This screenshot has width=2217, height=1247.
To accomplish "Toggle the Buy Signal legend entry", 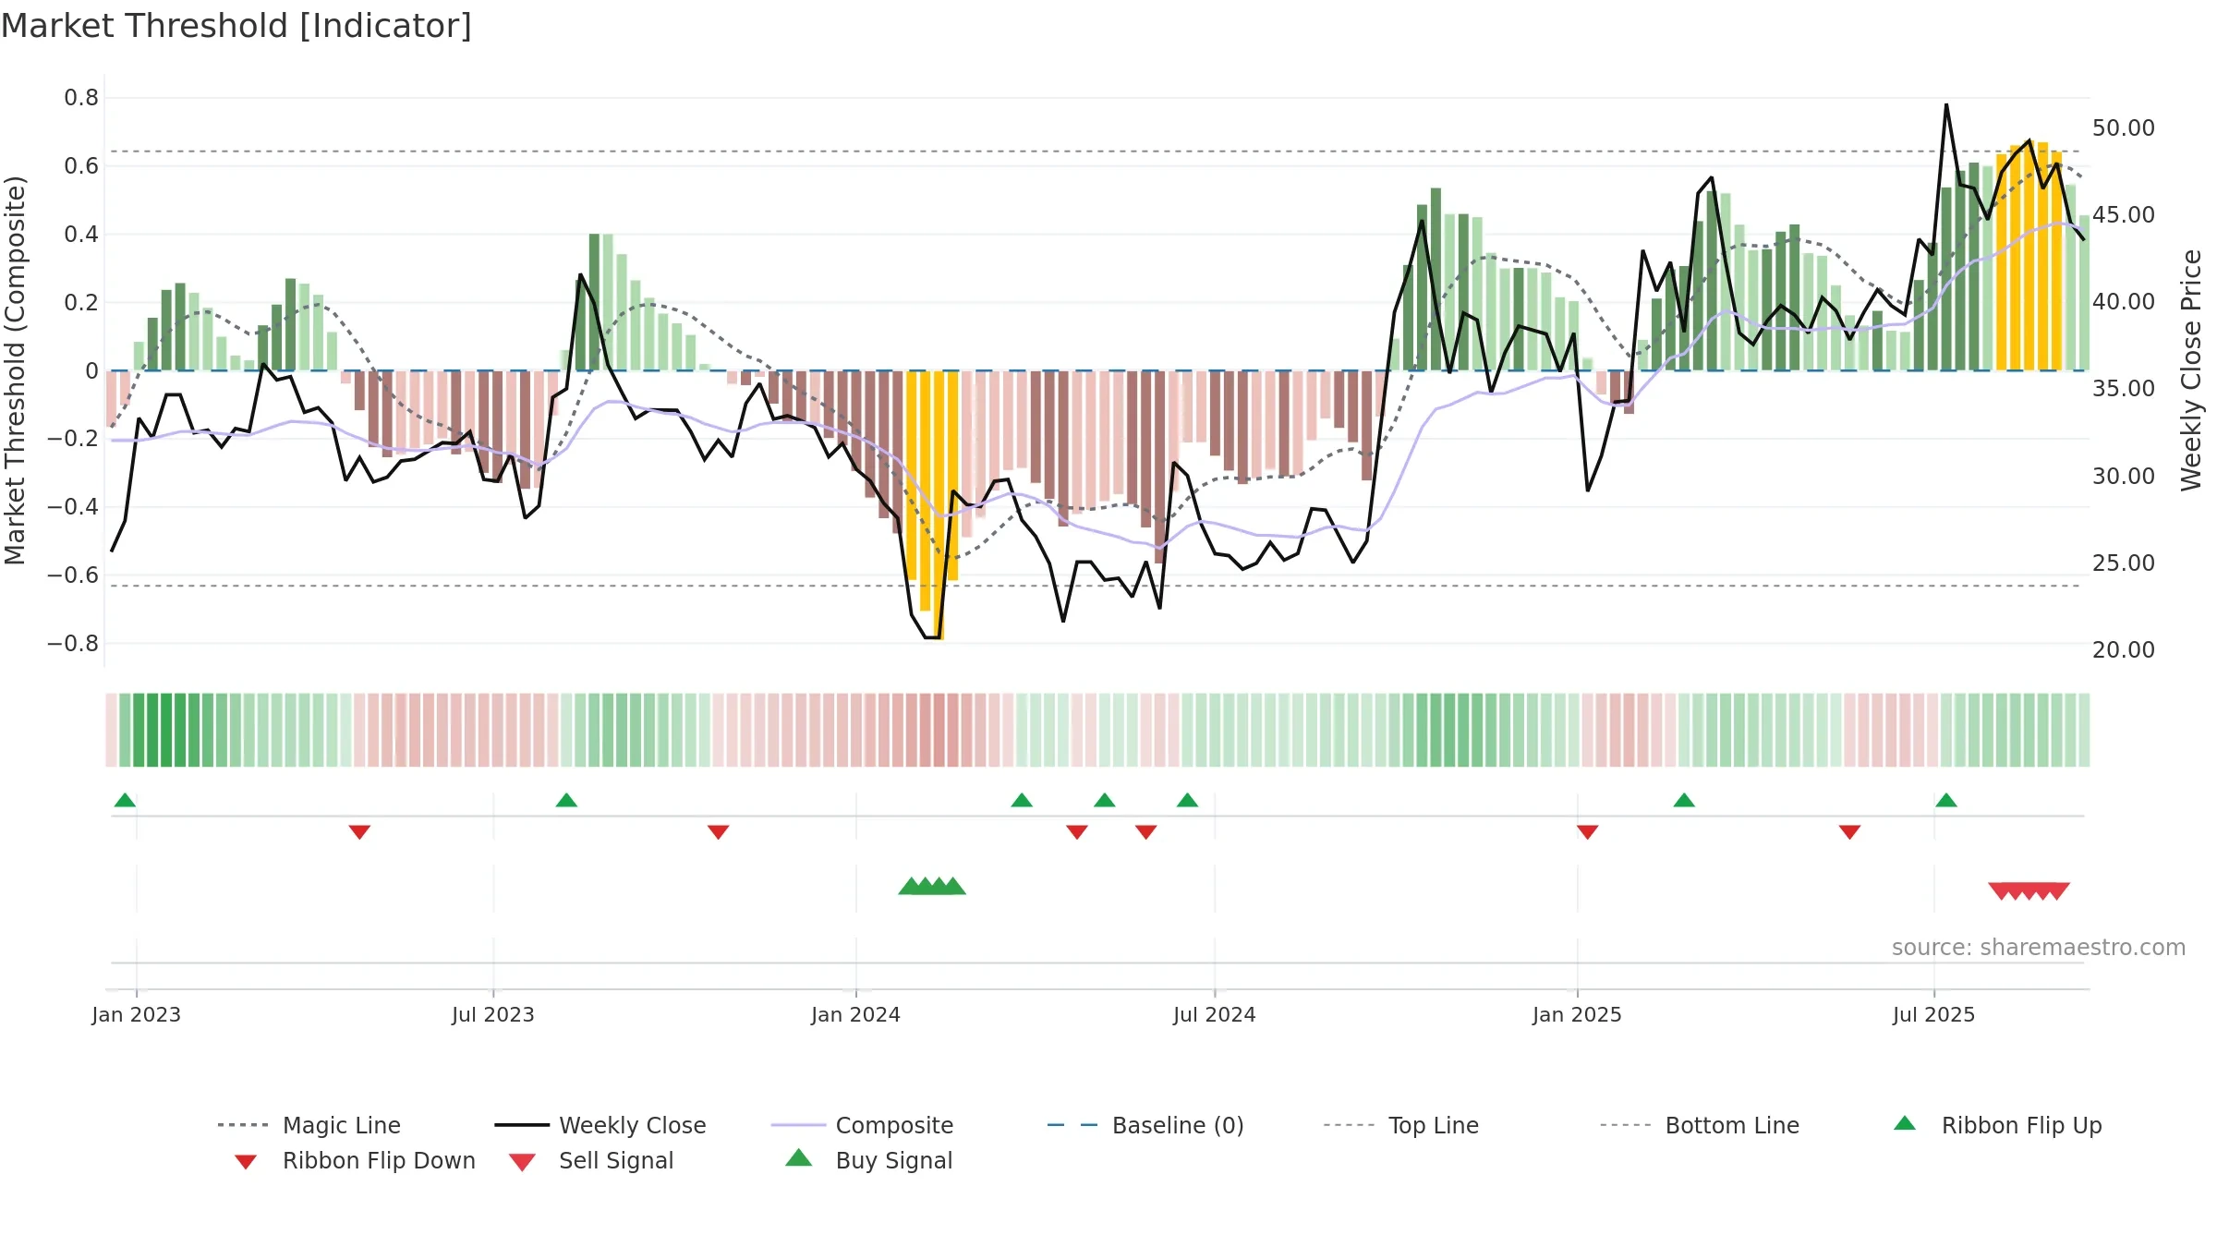I will tap(868, 1161).
